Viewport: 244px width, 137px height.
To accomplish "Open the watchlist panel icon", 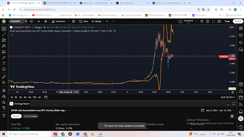I will point(241,29).
